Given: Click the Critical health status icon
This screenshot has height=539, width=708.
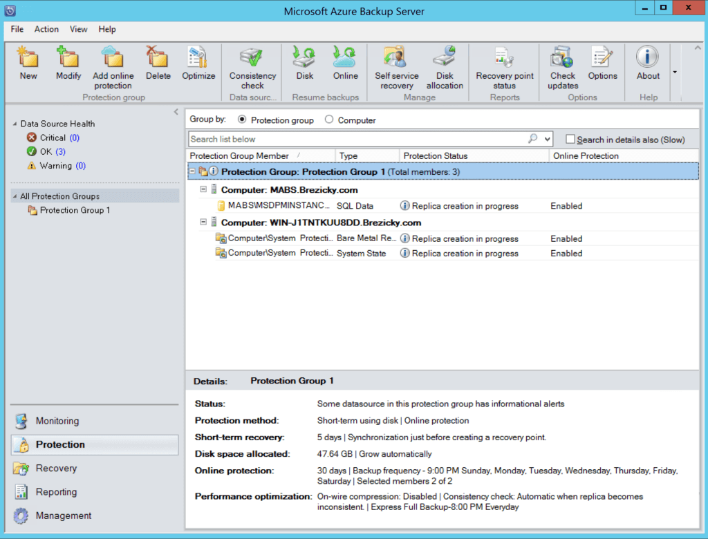Looking at the screenshot, I should (x=32, y=138).
